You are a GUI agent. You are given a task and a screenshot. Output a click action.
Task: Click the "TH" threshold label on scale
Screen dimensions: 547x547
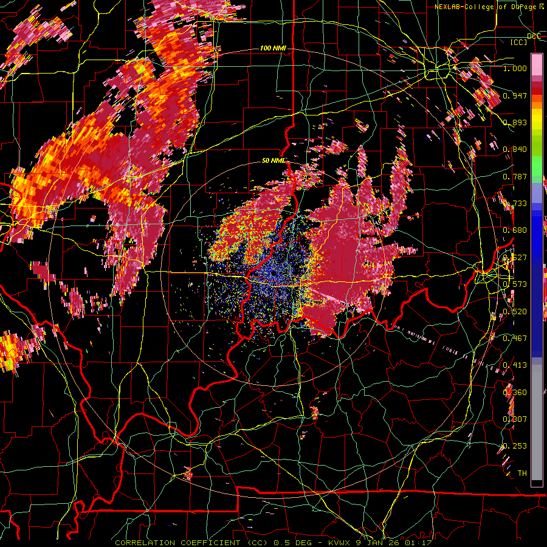[522, 473]
